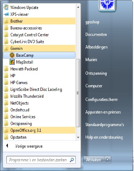The width and height of the screenshot is (134, 171).
Task: Expand the Hewlett-Packard folder
Action: point(39,69)
